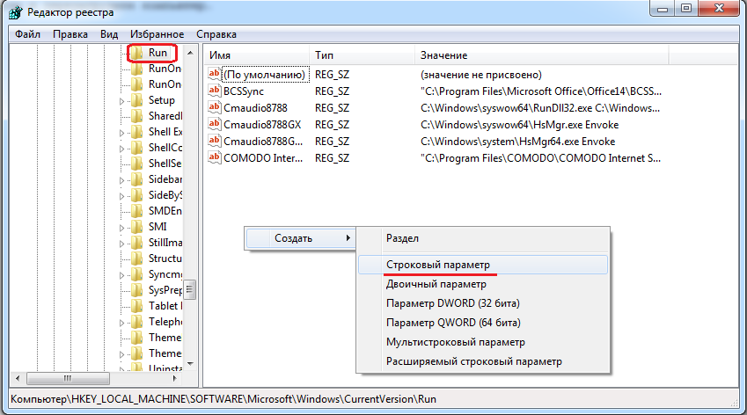747x415 pixels.
Task: Expand the Shell Ex tree node
Action: pos(122,132)
